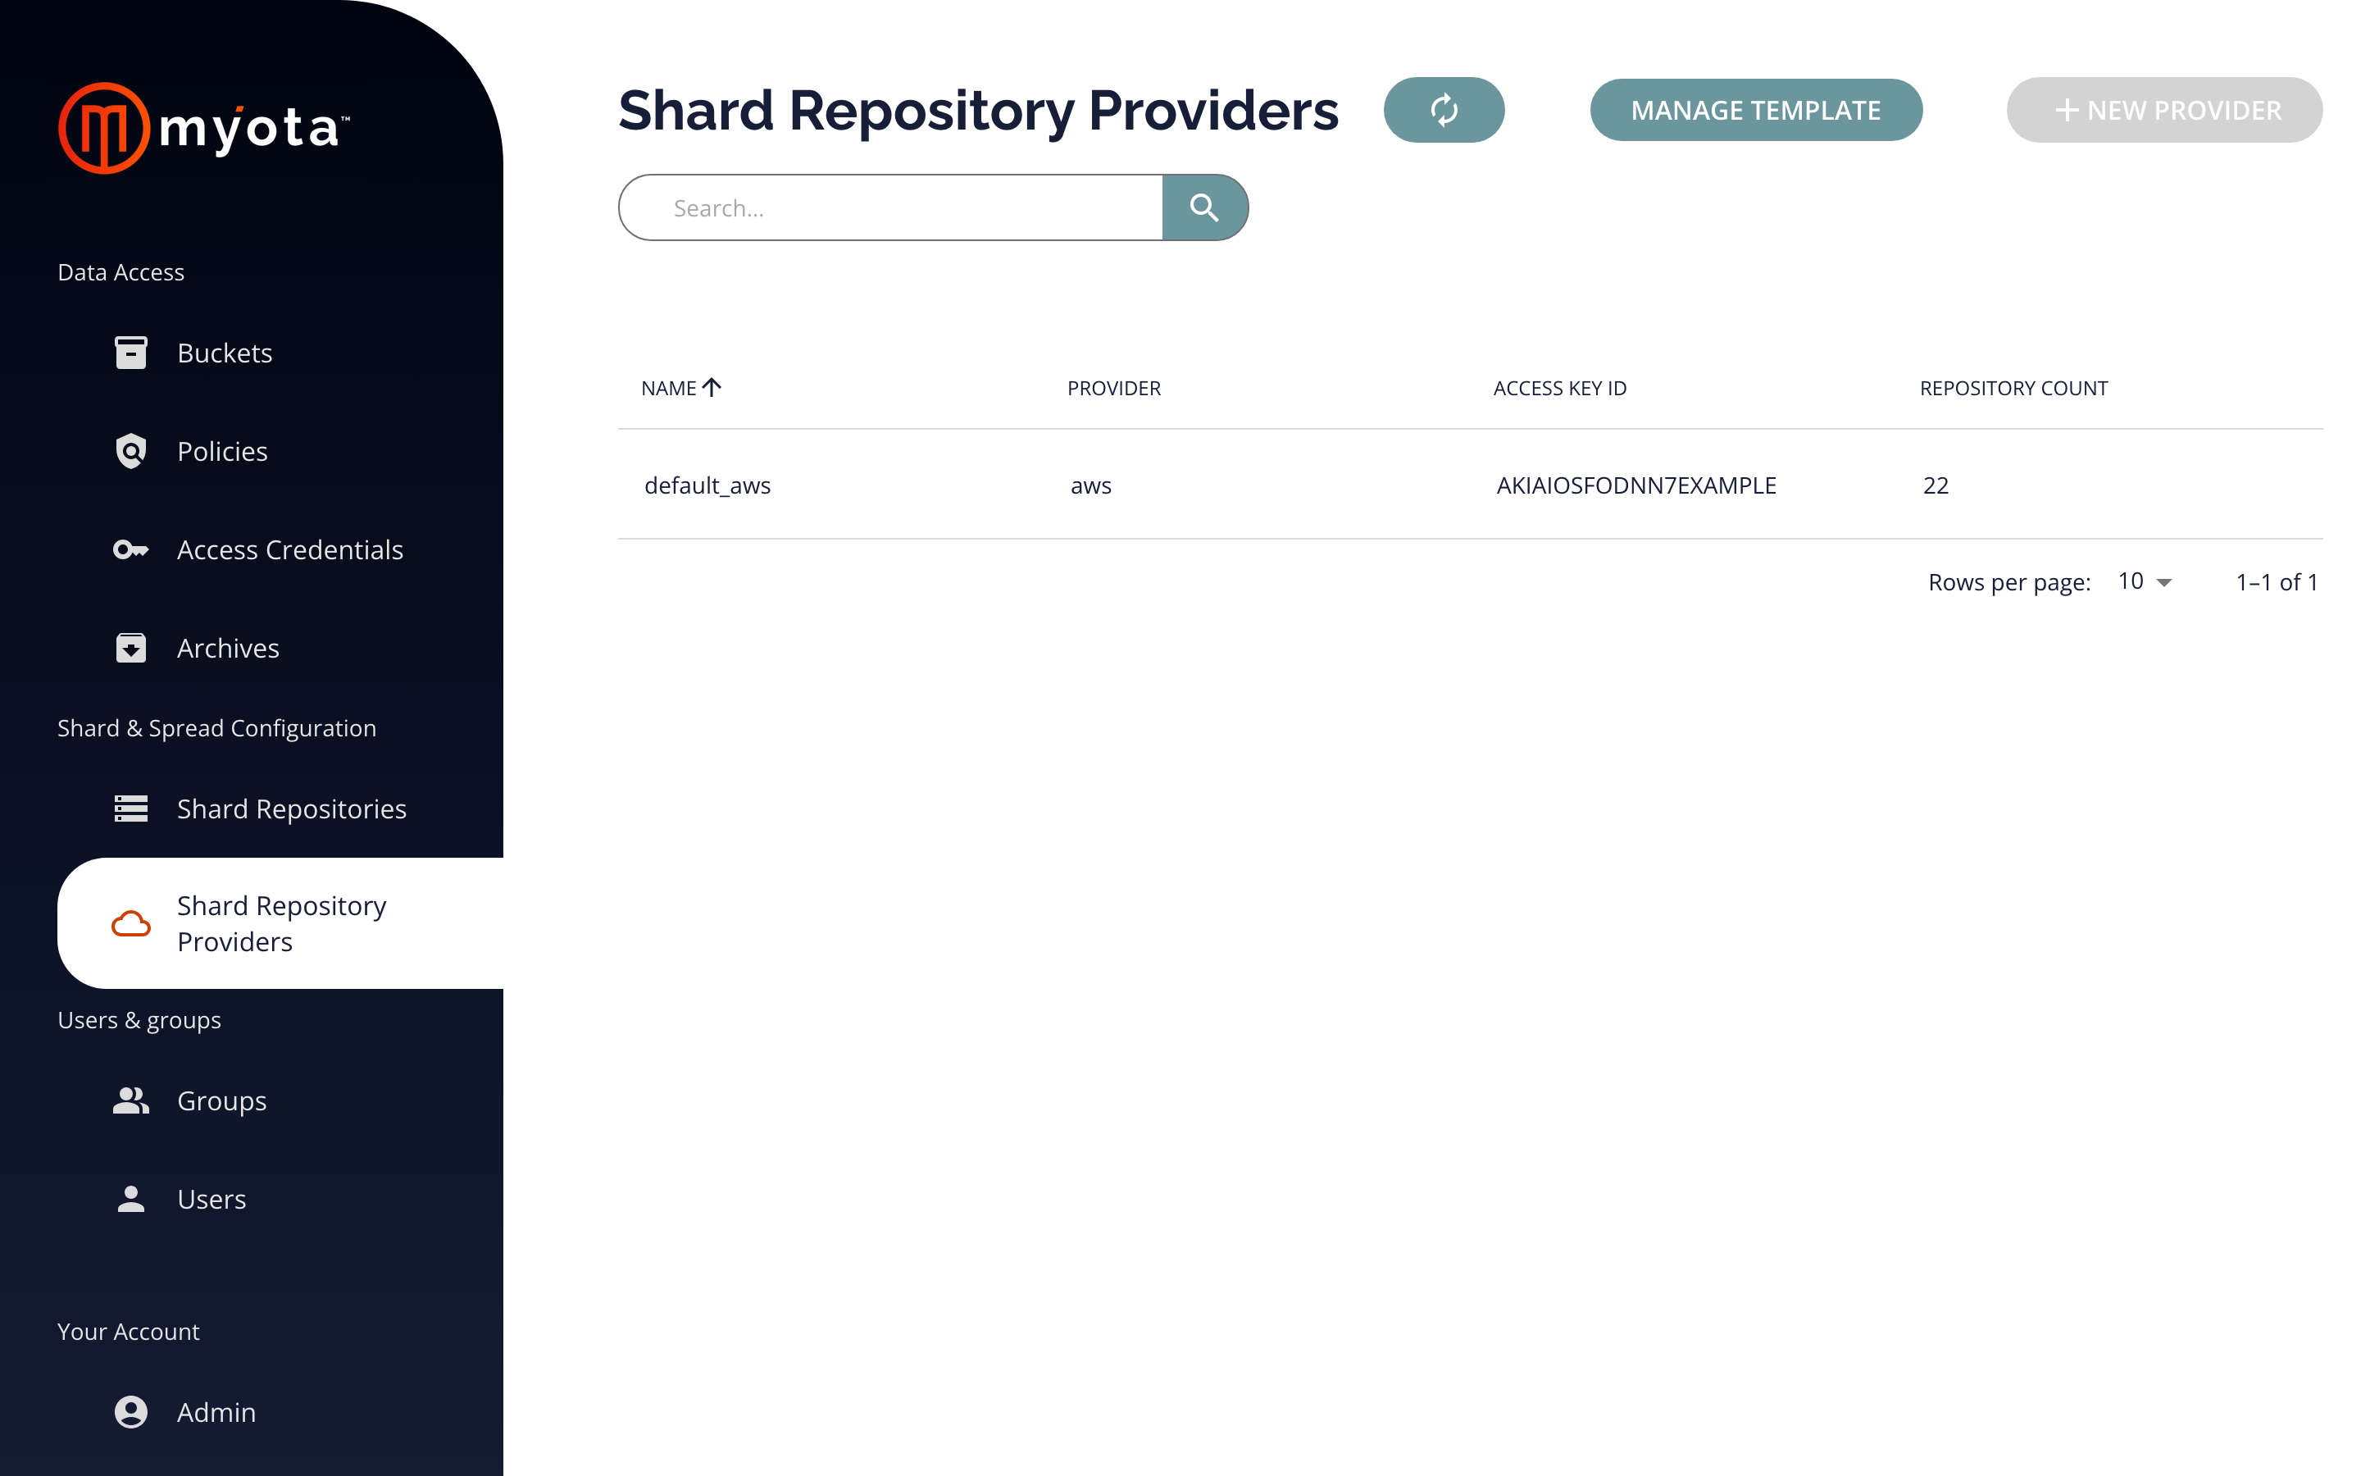Open Manage Template
The image size is (2361, 1476).
pos(1756,109)
